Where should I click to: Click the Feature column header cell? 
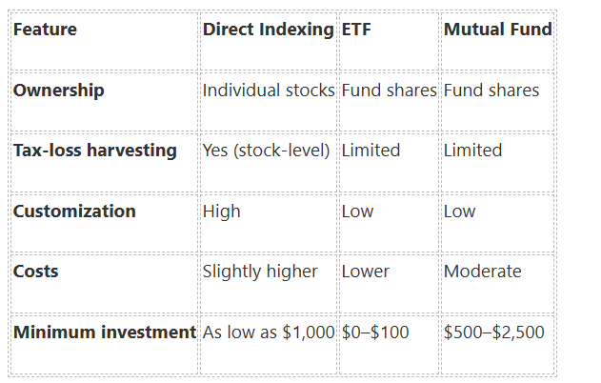(45, 30)
